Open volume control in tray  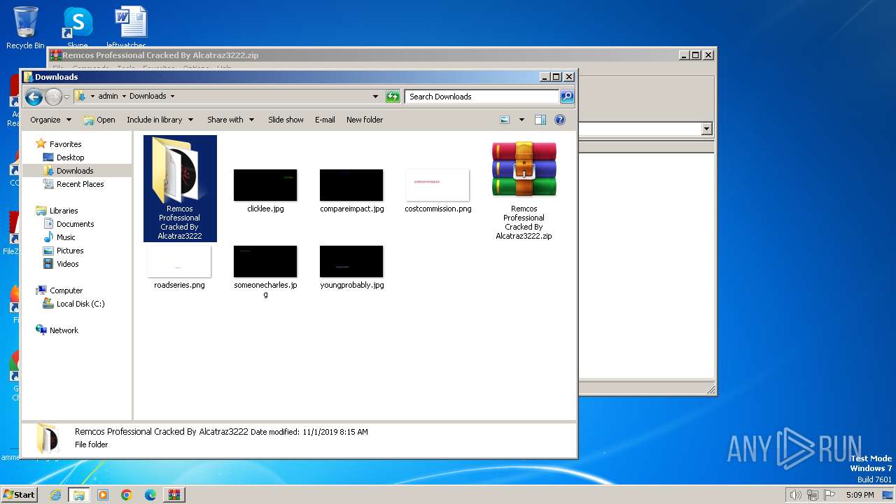[x=795, y=495]
